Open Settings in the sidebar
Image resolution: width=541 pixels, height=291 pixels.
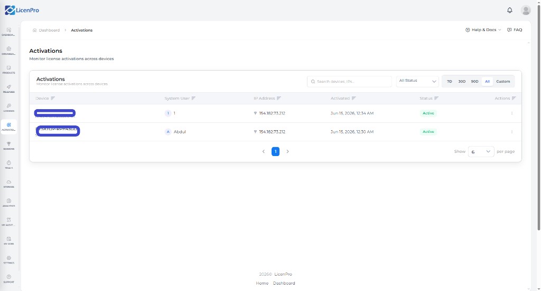point(8,260)
